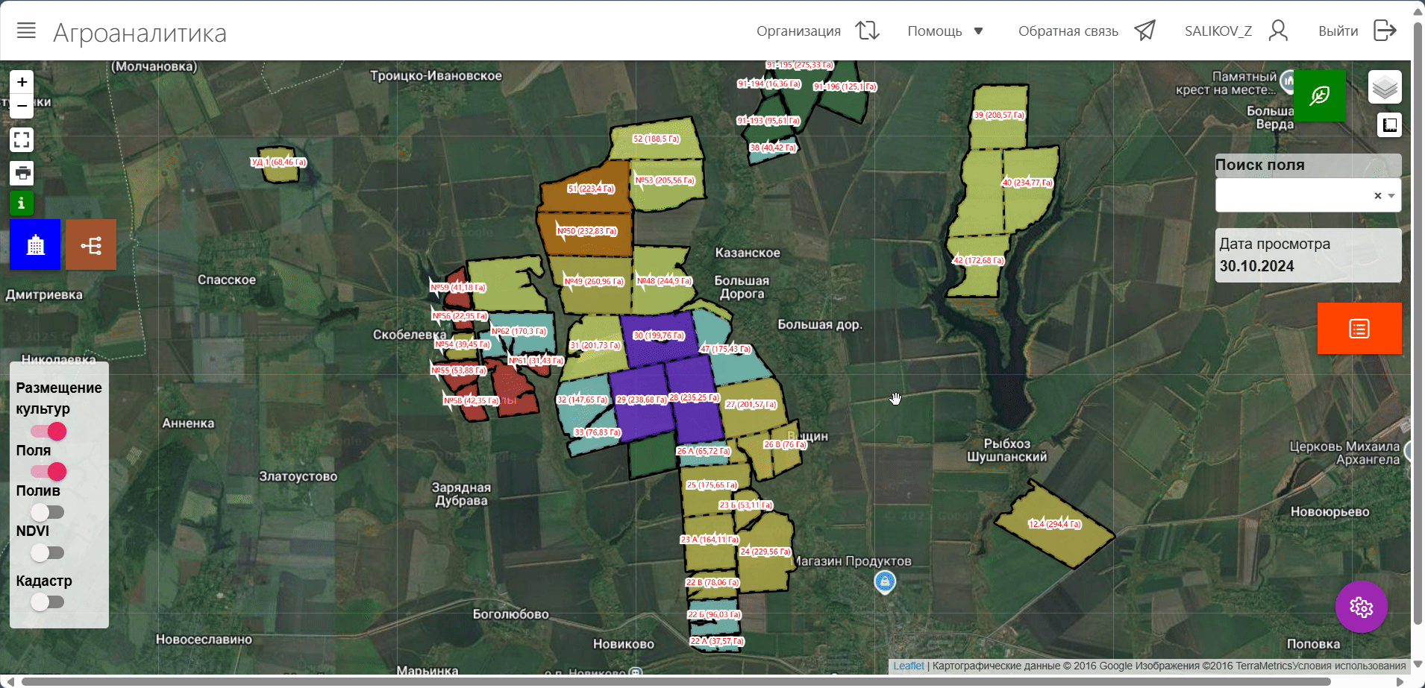The image size is (1425, 688).
Task: Click the brown hierarchy tree button
Action: pos(91,244)
